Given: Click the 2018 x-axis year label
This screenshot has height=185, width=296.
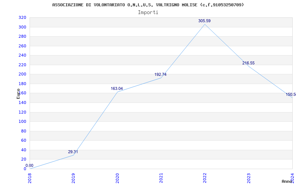Looking at the screenshot, I should pos(30,178).
